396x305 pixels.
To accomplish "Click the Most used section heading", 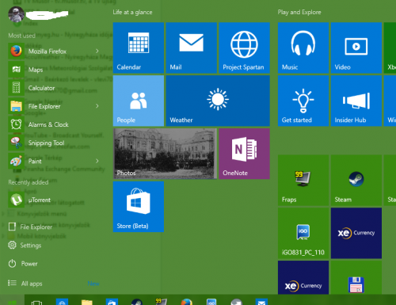I will click(21, 36).
